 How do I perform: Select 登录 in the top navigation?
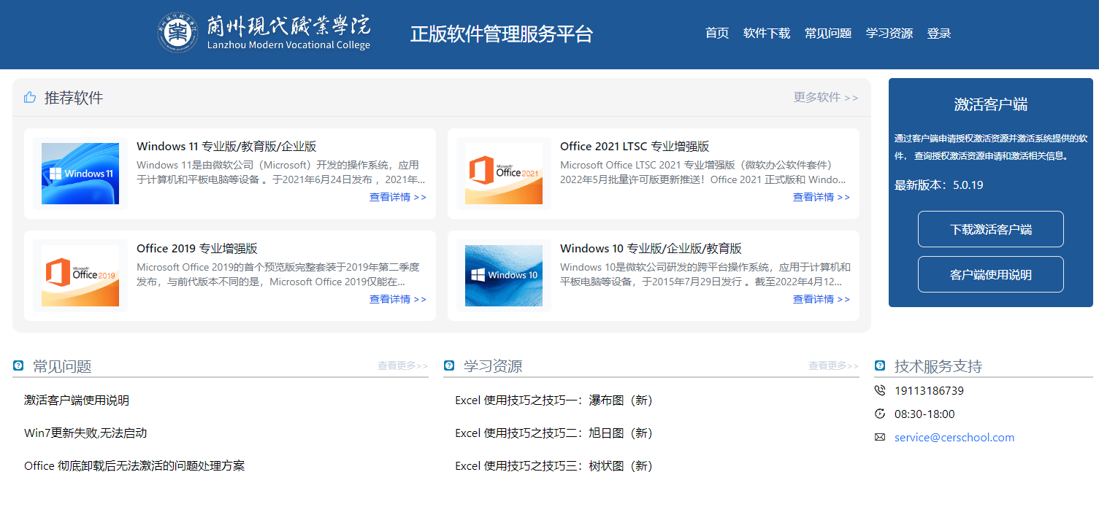tap(939, 33)
